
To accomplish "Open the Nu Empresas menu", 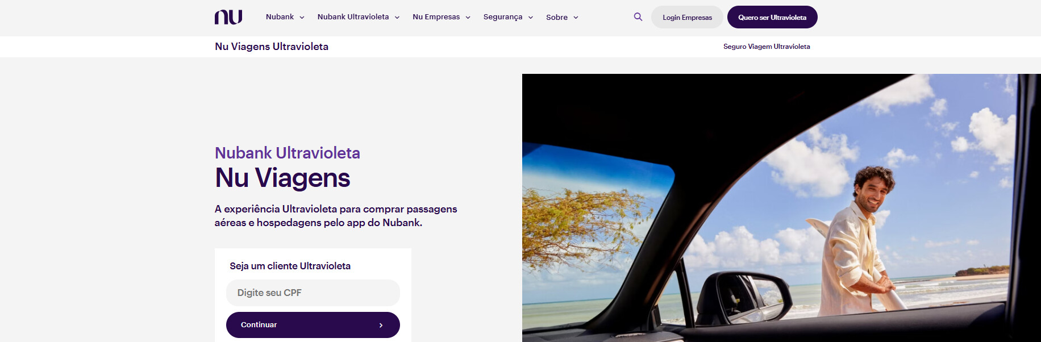I will pyautogui.click(x=442, y=17).
